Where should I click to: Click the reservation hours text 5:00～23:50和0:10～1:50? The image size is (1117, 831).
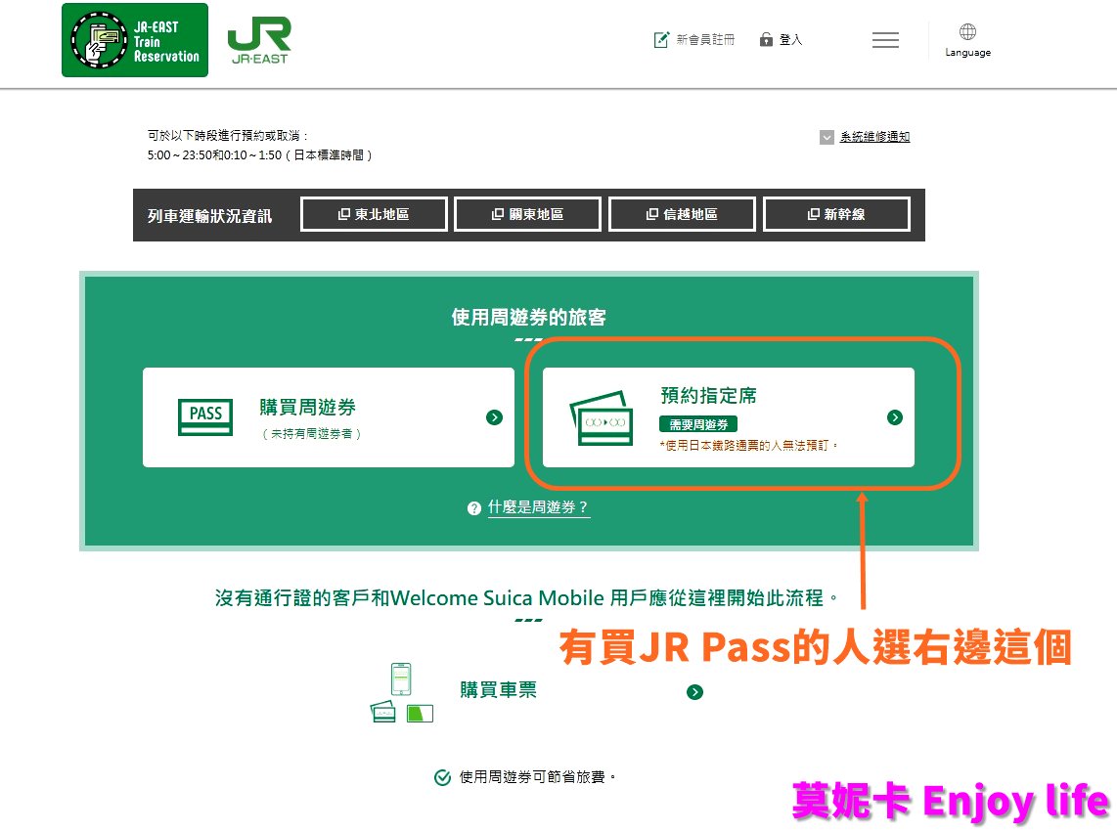[x=259, y=155]
